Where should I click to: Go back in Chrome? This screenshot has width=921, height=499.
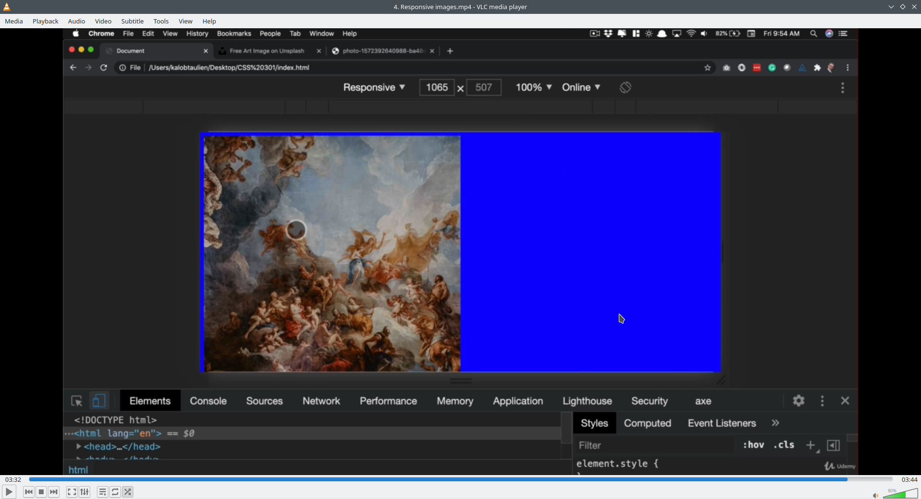[x=73, y=68]
